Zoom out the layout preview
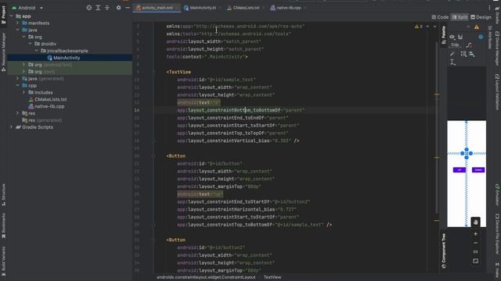501x281 pixels. (x=475, y=243)
